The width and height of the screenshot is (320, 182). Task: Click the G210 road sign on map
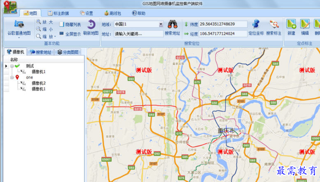(x=247, y=85)
